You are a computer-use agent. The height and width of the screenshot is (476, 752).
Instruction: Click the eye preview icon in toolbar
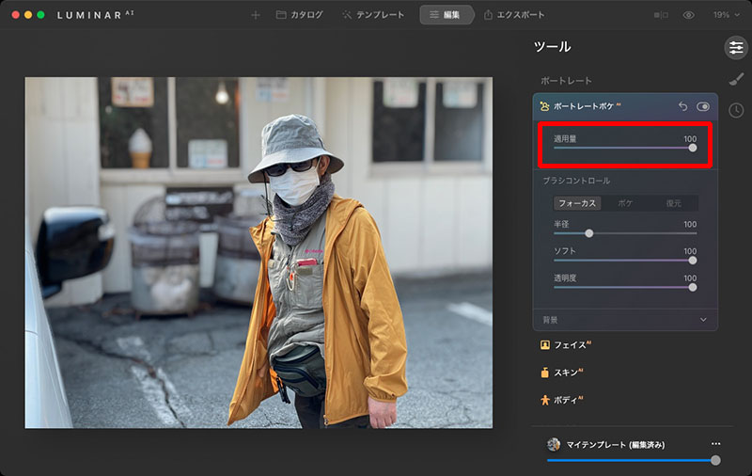688,15
